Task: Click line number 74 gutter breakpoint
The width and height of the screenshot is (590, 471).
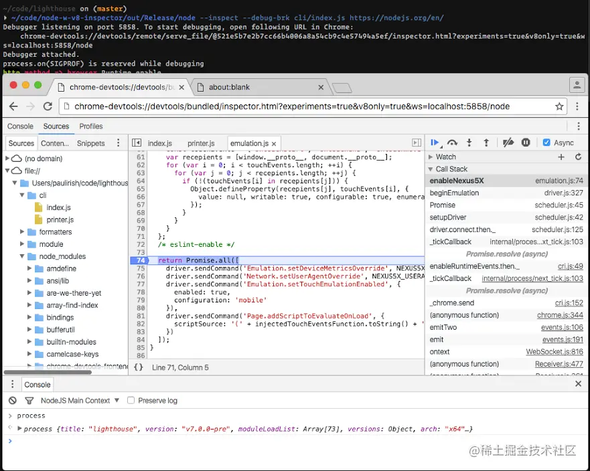Action: click(x=140, y=260)
